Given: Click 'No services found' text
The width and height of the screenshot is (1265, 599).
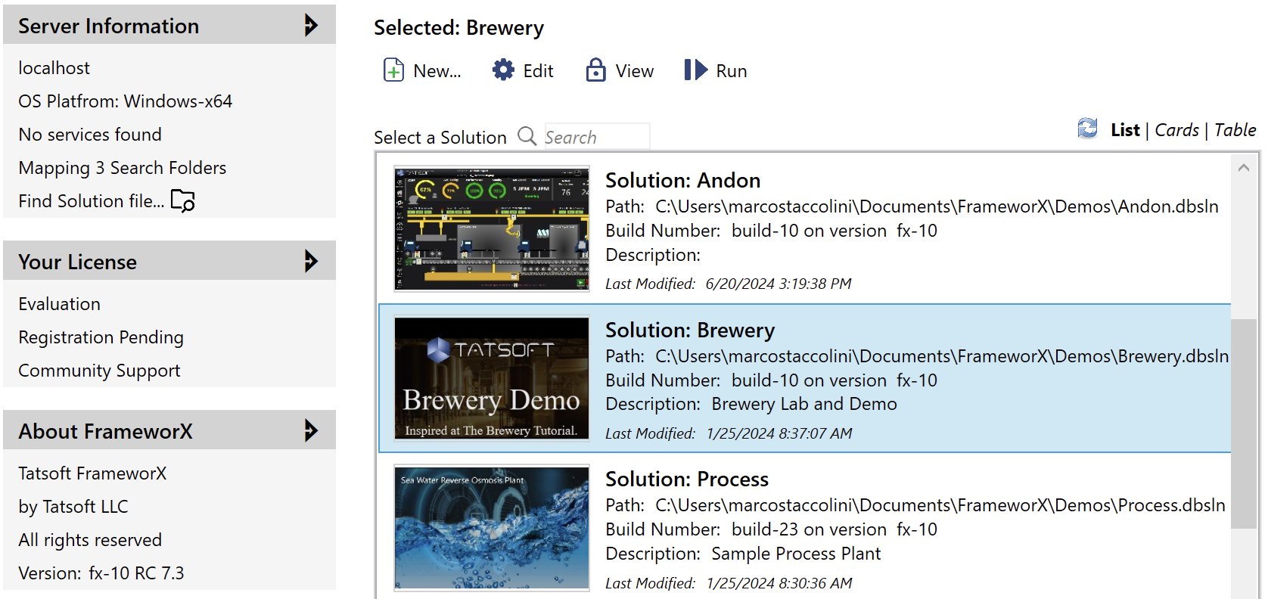Looking at the screenshot, I should 90,135.
